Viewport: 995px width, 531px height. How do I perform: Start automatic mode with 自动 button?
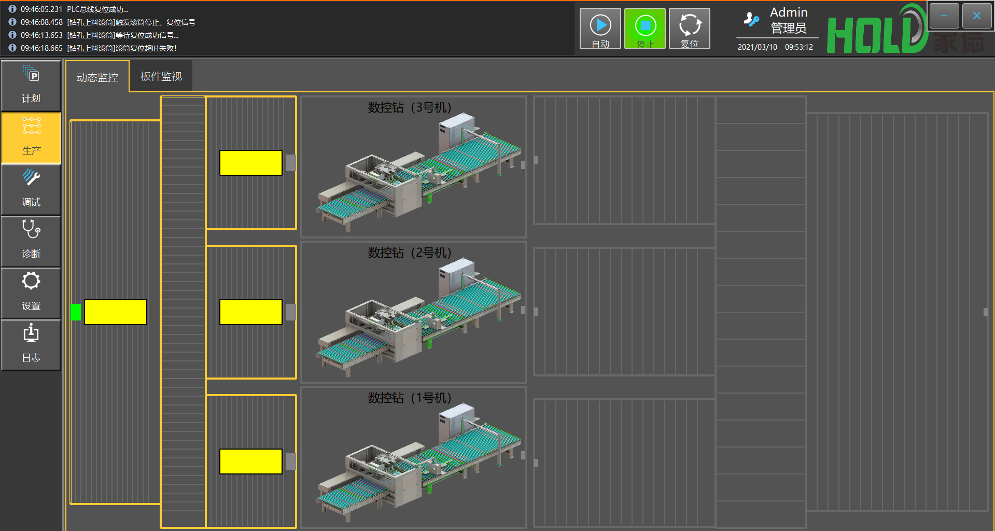point(600,29)
